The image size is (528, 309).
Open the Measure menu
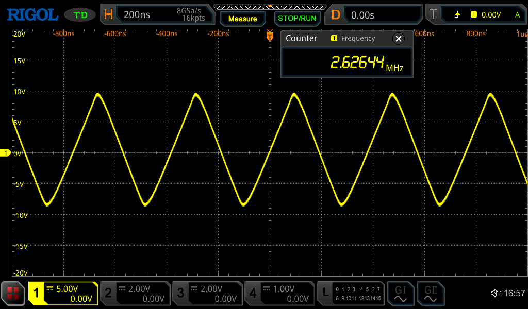tap(242, 19)
